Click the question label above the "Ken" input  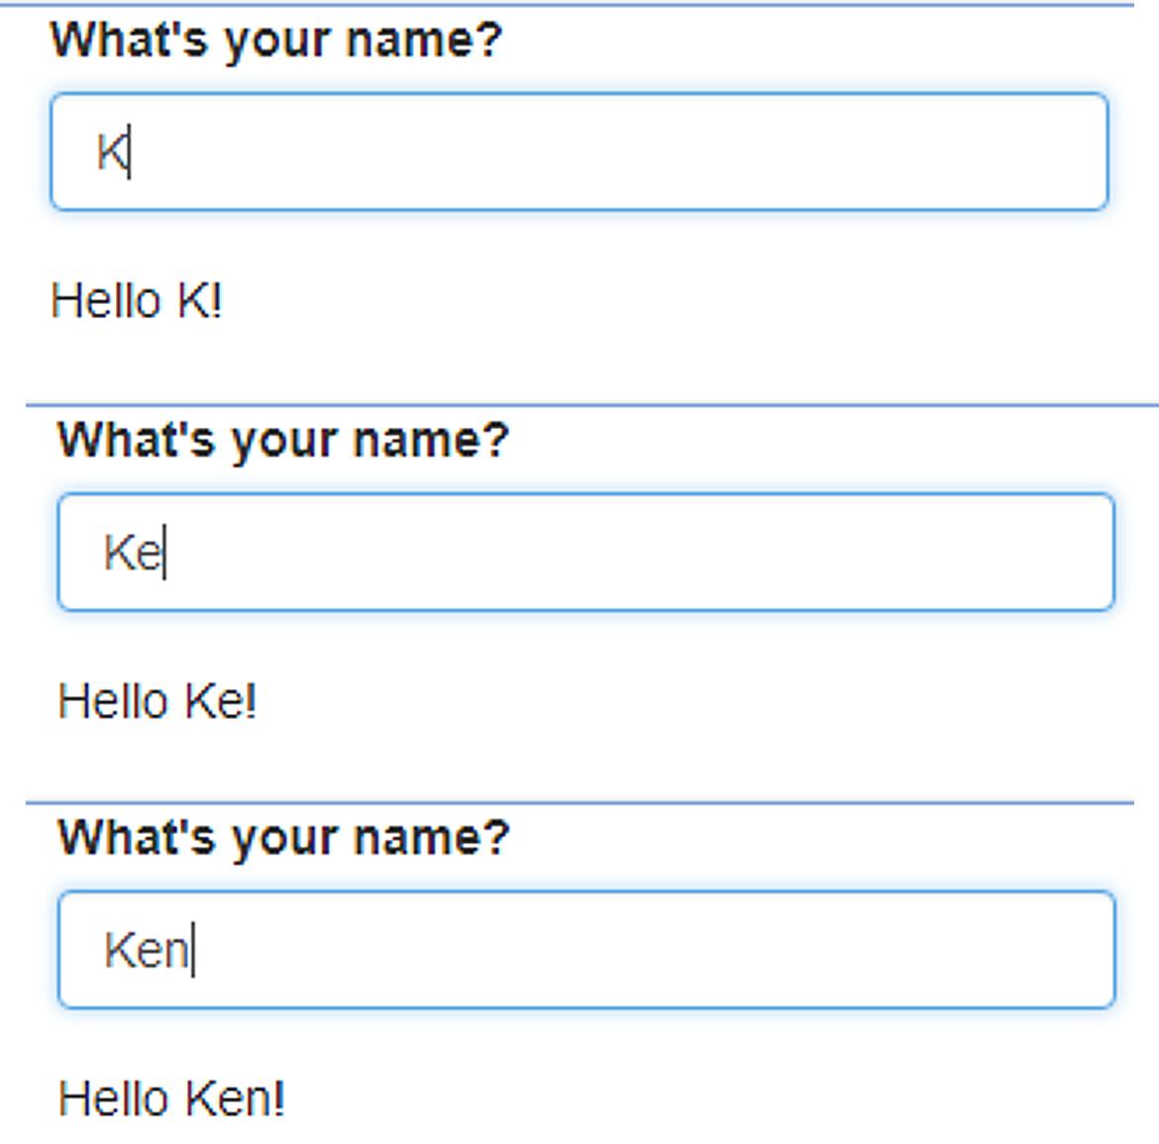(283, 839)
